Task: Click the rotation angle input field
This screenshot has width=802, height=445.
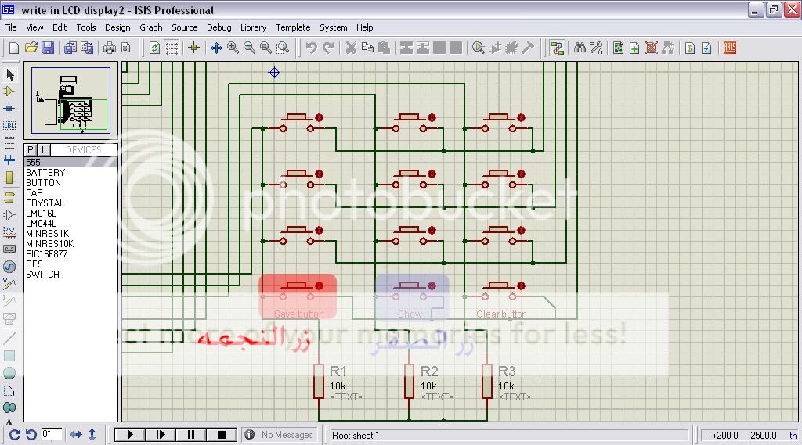Action: (x=52, y=434)
